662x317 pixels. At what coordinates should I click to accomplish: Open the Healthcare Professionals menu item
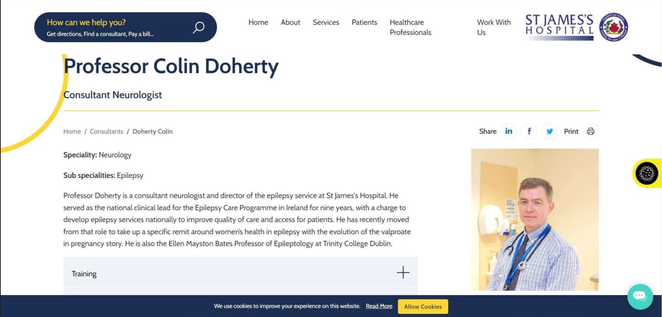[x=410, y=27]
